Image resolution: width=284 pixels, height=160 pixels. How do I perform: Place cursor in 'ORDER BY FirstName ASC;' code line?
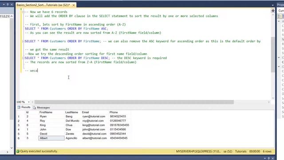point(66,28)
